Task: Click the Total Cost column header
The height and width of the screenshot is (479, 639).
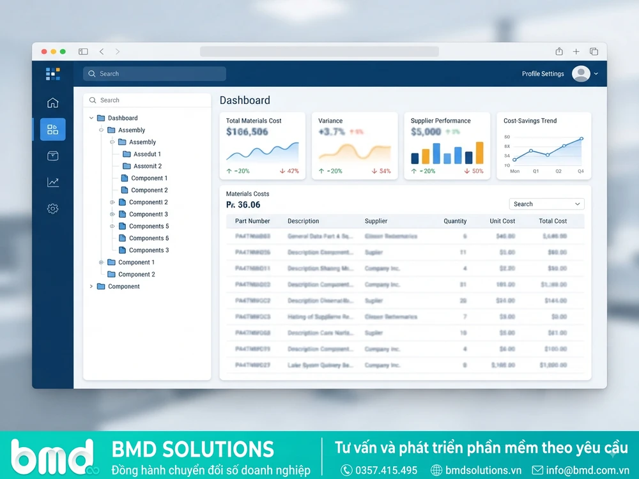Action: point(553,221)
